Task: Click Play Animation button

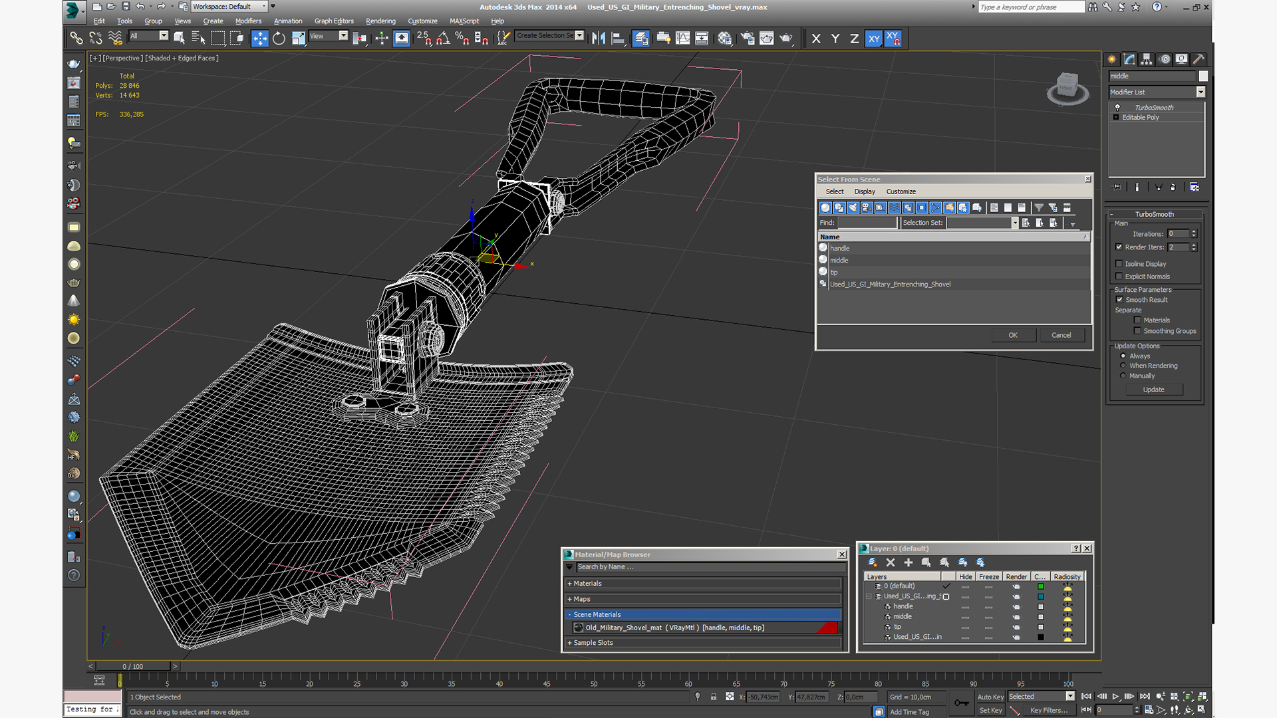Action: (x=1115, y=697)
